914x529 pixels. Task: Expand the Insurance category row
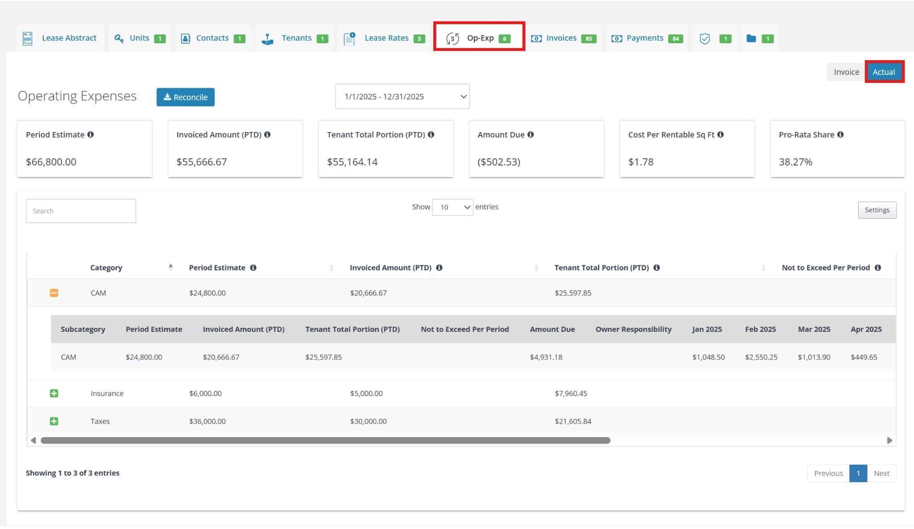[x=54, y=393]
